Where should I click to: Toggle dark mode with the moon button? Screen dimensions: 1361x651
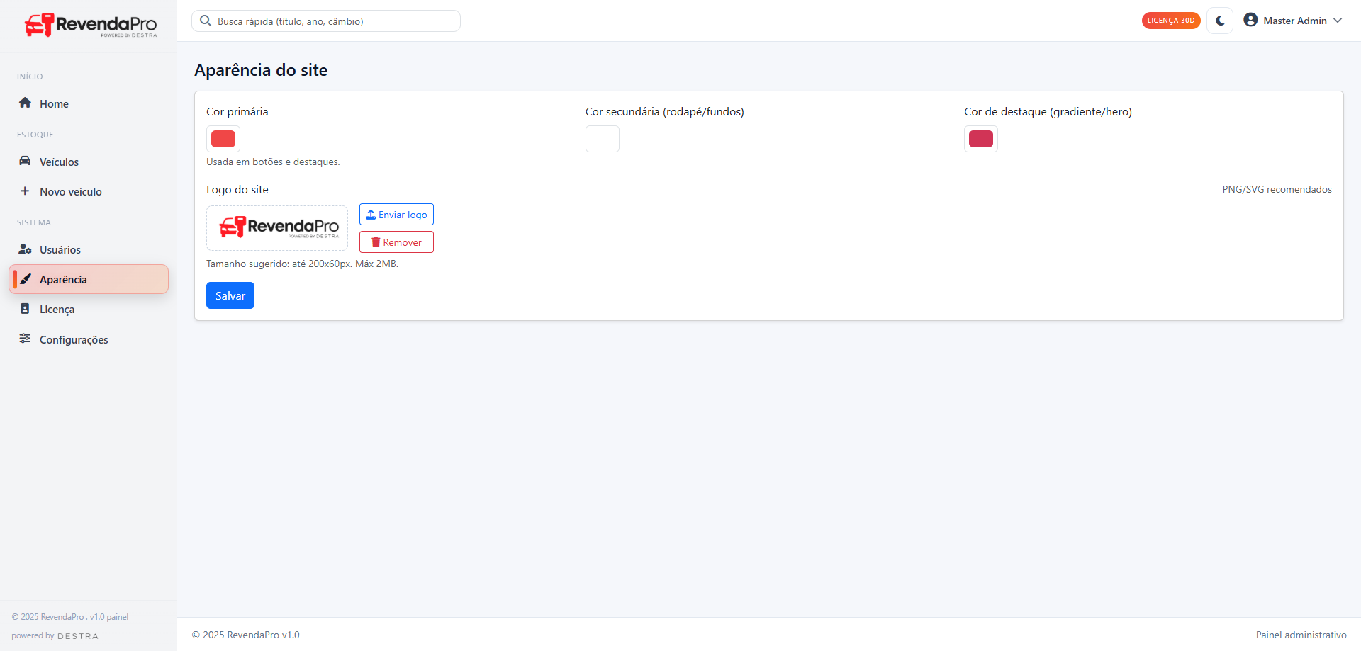pyautogui.click(x=1220, y=21)
